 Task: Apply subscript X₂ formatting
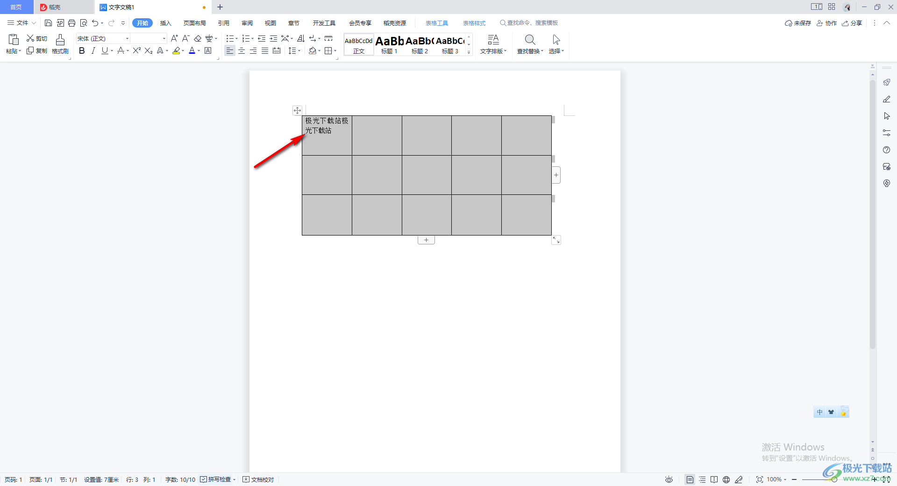(149, 50)
